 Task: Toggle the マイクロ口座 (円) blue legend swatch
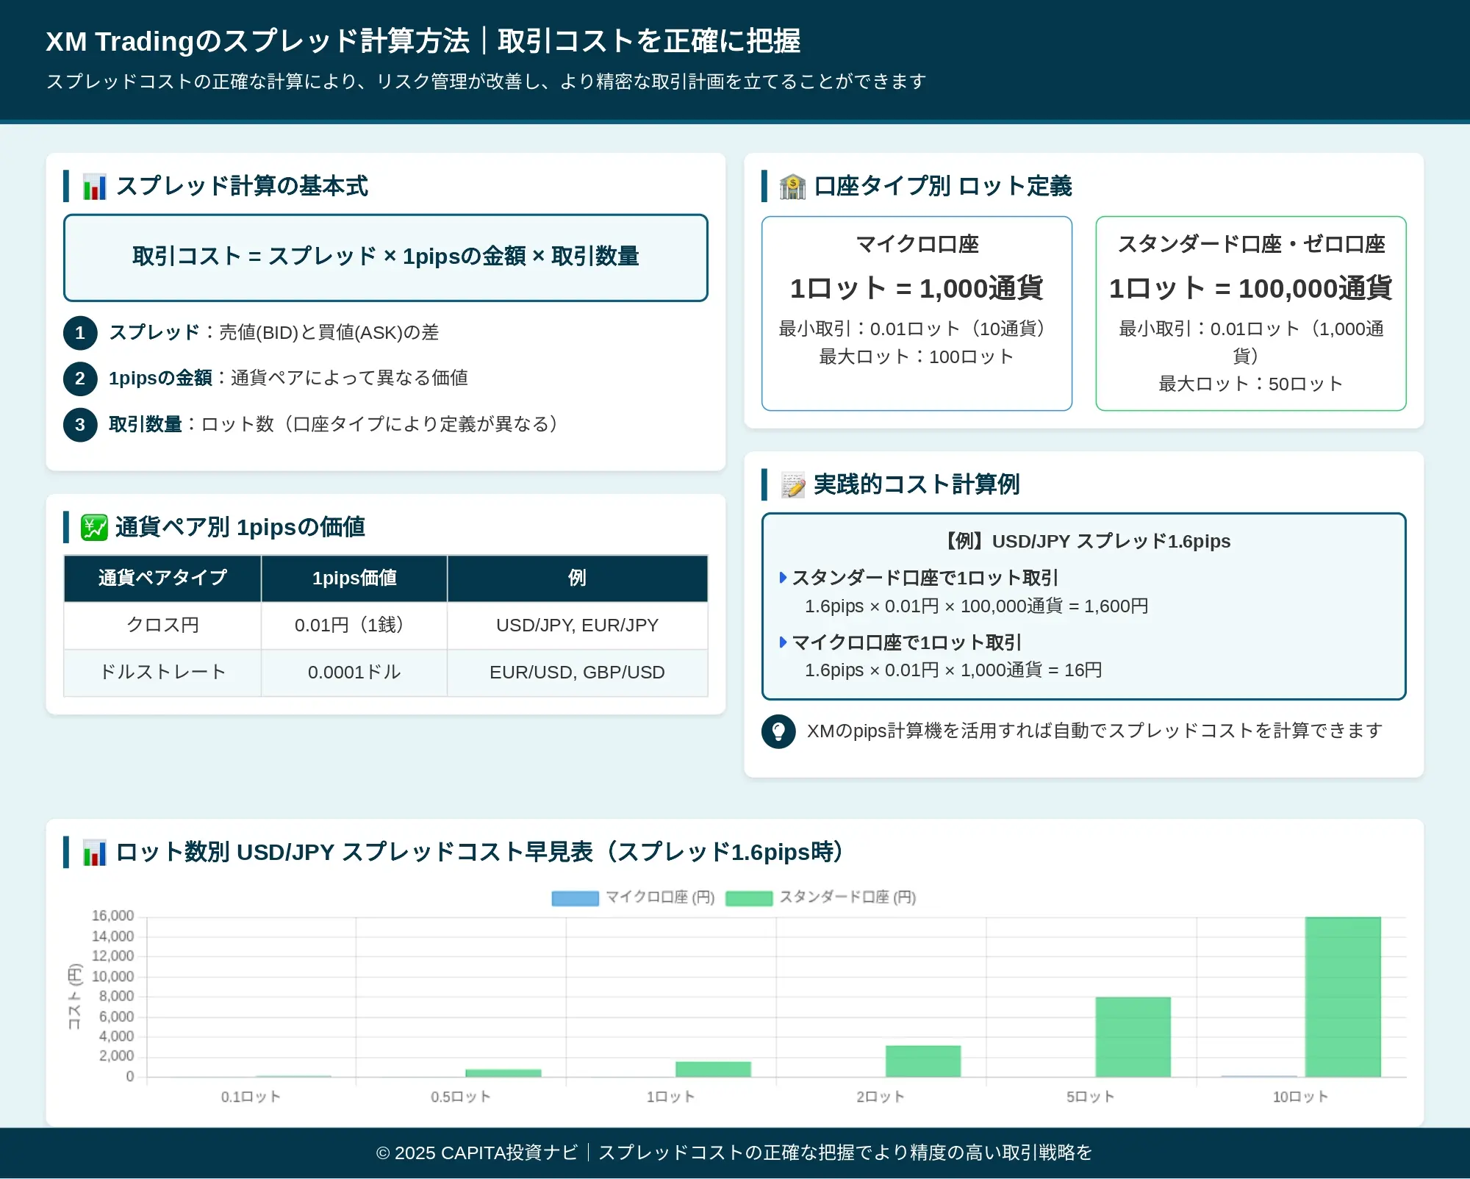click(575, 897)
